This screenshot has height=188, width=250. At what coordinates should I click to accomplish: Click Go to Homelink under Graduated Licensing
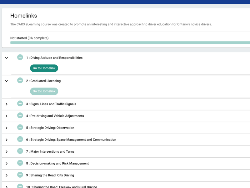point(44,91)
